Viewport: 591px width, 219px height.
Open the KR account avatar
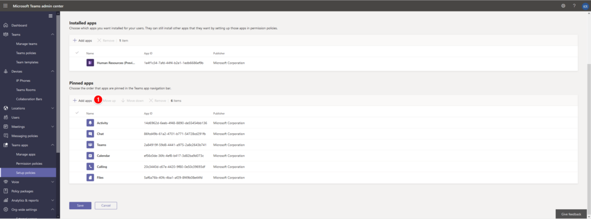coord(585,6)
